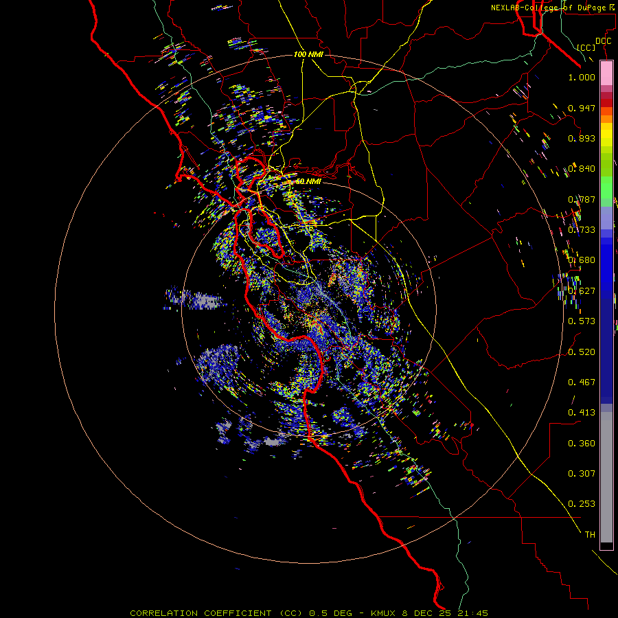Click the gray 0.307 color scale segment
Screen dimensions: 618x618
pyautogui.click(x=606, y=477)
